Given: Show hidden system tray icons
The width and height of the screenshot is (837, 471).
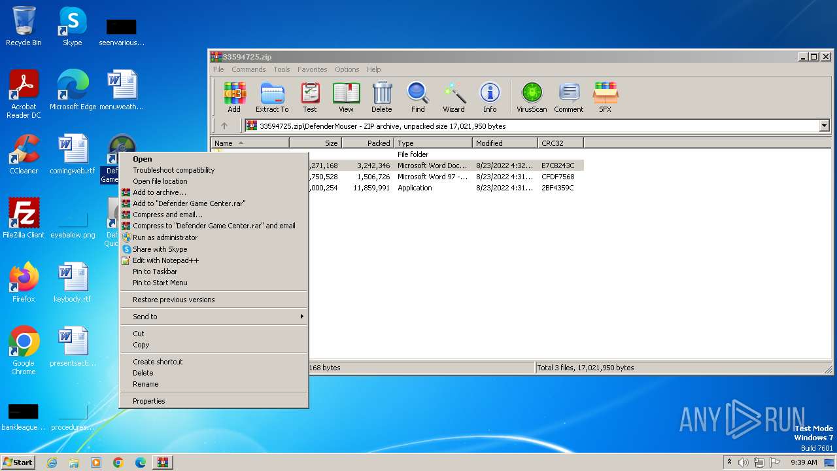Looking at the screenshot, I should [x=729, y=462].
